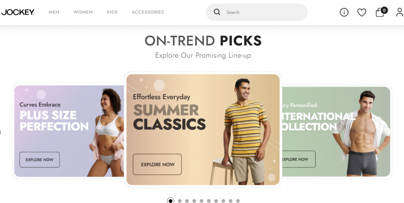
Task: Open the Women menu
Action: tap(83, 12)
